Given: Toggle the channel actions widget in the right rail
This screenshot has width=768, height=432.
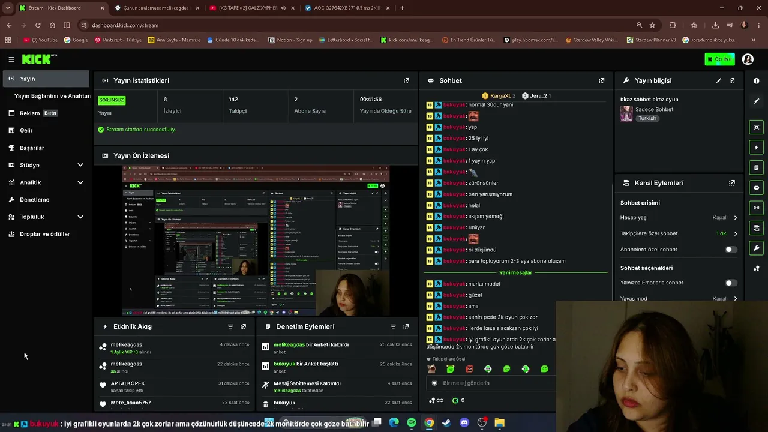Looking at the screenshot, I should tap(756, 228).
